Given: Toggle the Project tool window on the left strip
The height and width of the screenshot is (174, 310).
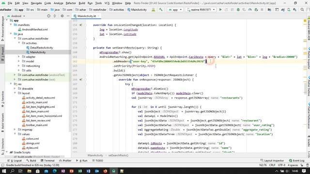Looking at the screenshot, I should click(x=2, y=54).
